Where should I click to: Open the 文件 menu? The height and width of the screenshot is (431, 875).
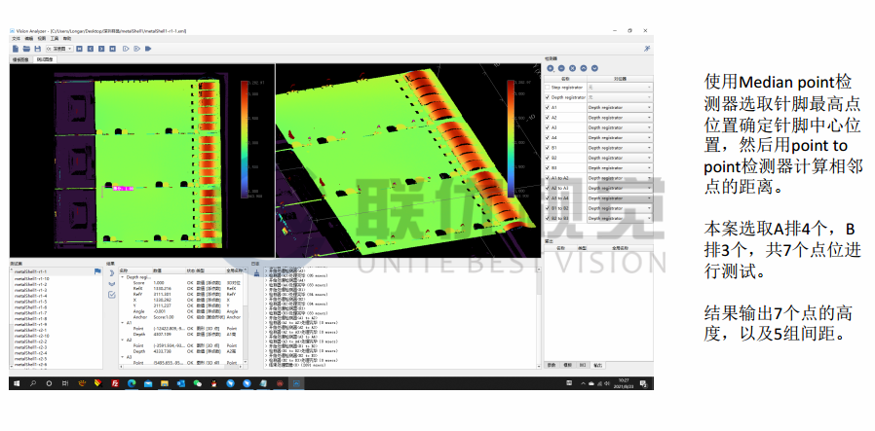(16, 38)
